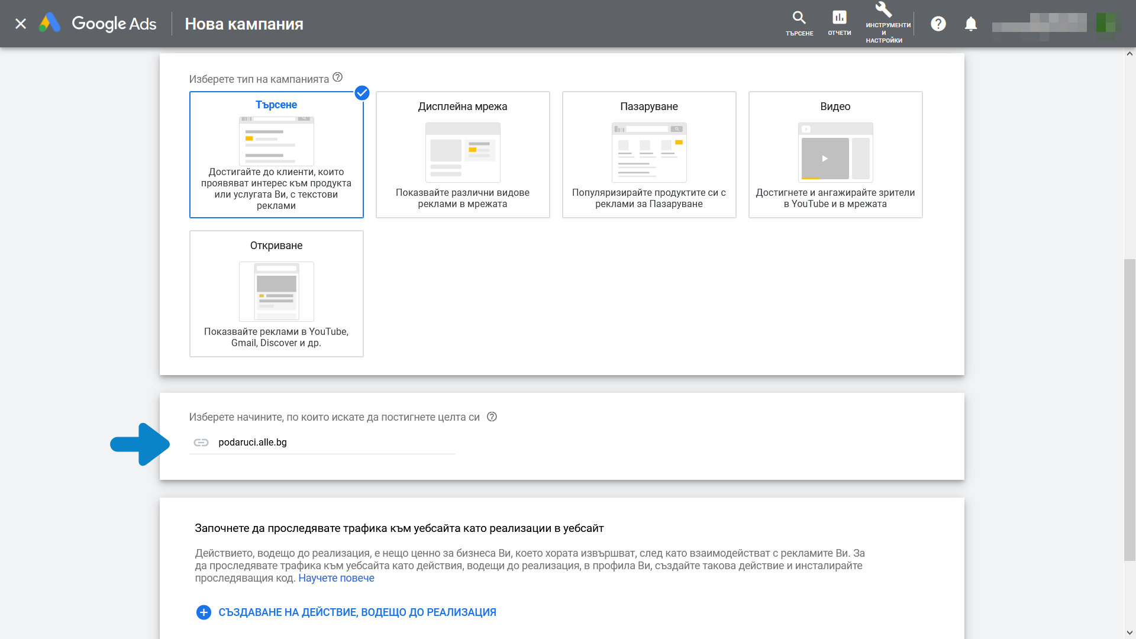The image size is (1136, 639).
Task: Click the Дисплейна мрежа card description text
Action: coord(463,198)
